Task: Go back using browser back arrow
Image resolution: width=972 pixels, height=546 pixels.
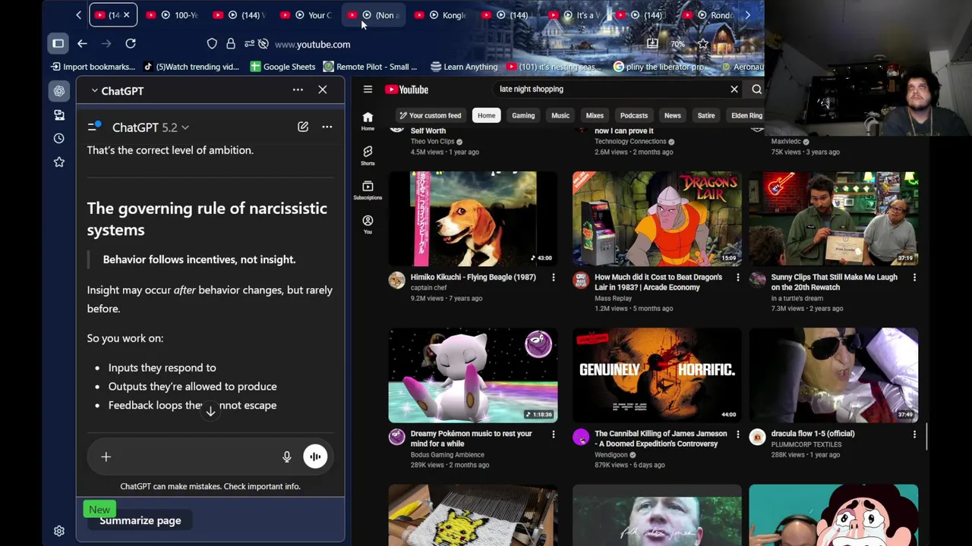Action: pos(82,44)
